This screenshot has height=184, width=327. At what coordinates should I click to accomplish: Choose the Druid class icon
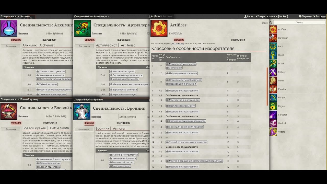(273, 63)
